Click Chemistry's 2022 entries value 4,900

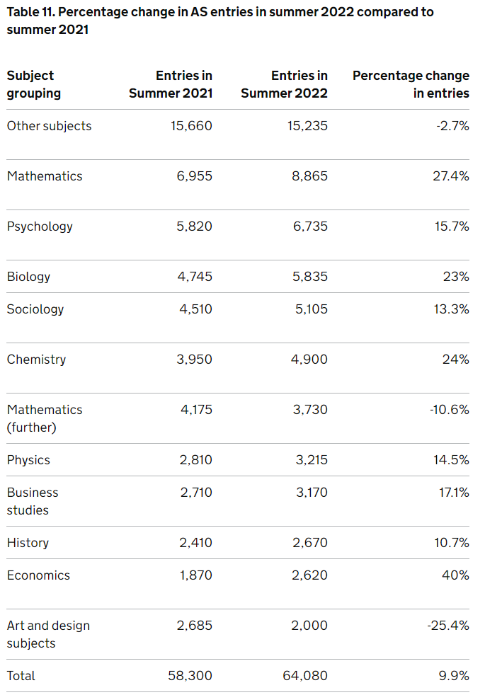(x=310, y=360)
